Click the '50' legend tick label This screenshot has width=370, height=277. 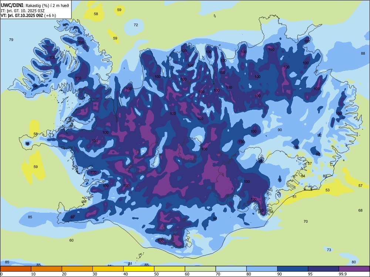tap(156, 274)
